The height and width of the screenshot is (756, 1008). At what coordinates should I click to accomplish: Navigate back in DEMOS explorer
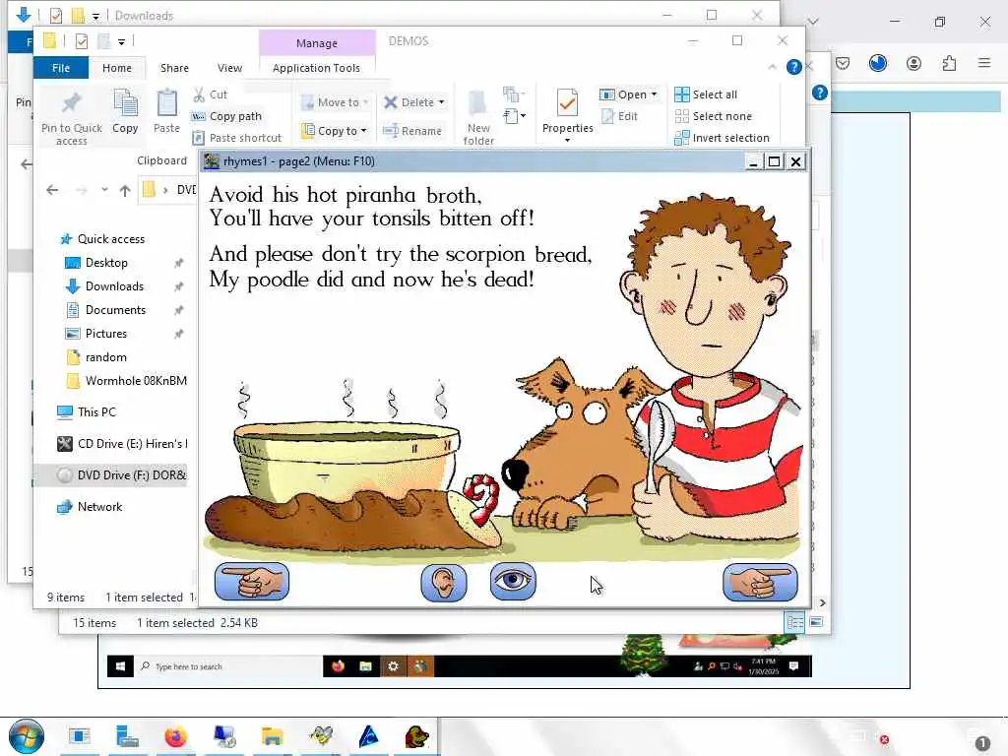pos(52,190)
